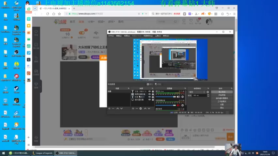The image size is (278, 156).
Task: Go to the Douyu 首页 link
Action: coord(72,21)
